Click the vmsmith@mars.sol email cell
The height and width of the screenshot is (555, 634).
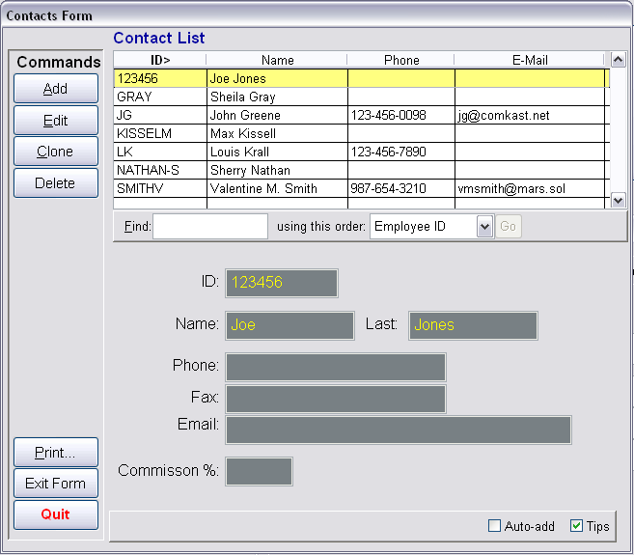click(x=530, y=188)
